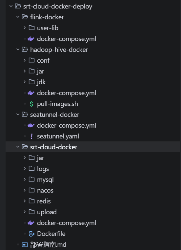Expand the conf folder chevron
This screenshot has width=181, height=250.
pyautogui.click(x=25, y=60)
